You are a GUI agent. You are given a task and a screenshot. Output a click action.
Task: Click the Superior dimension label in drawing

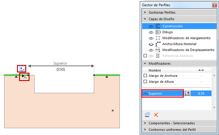[x=60, y=63]
